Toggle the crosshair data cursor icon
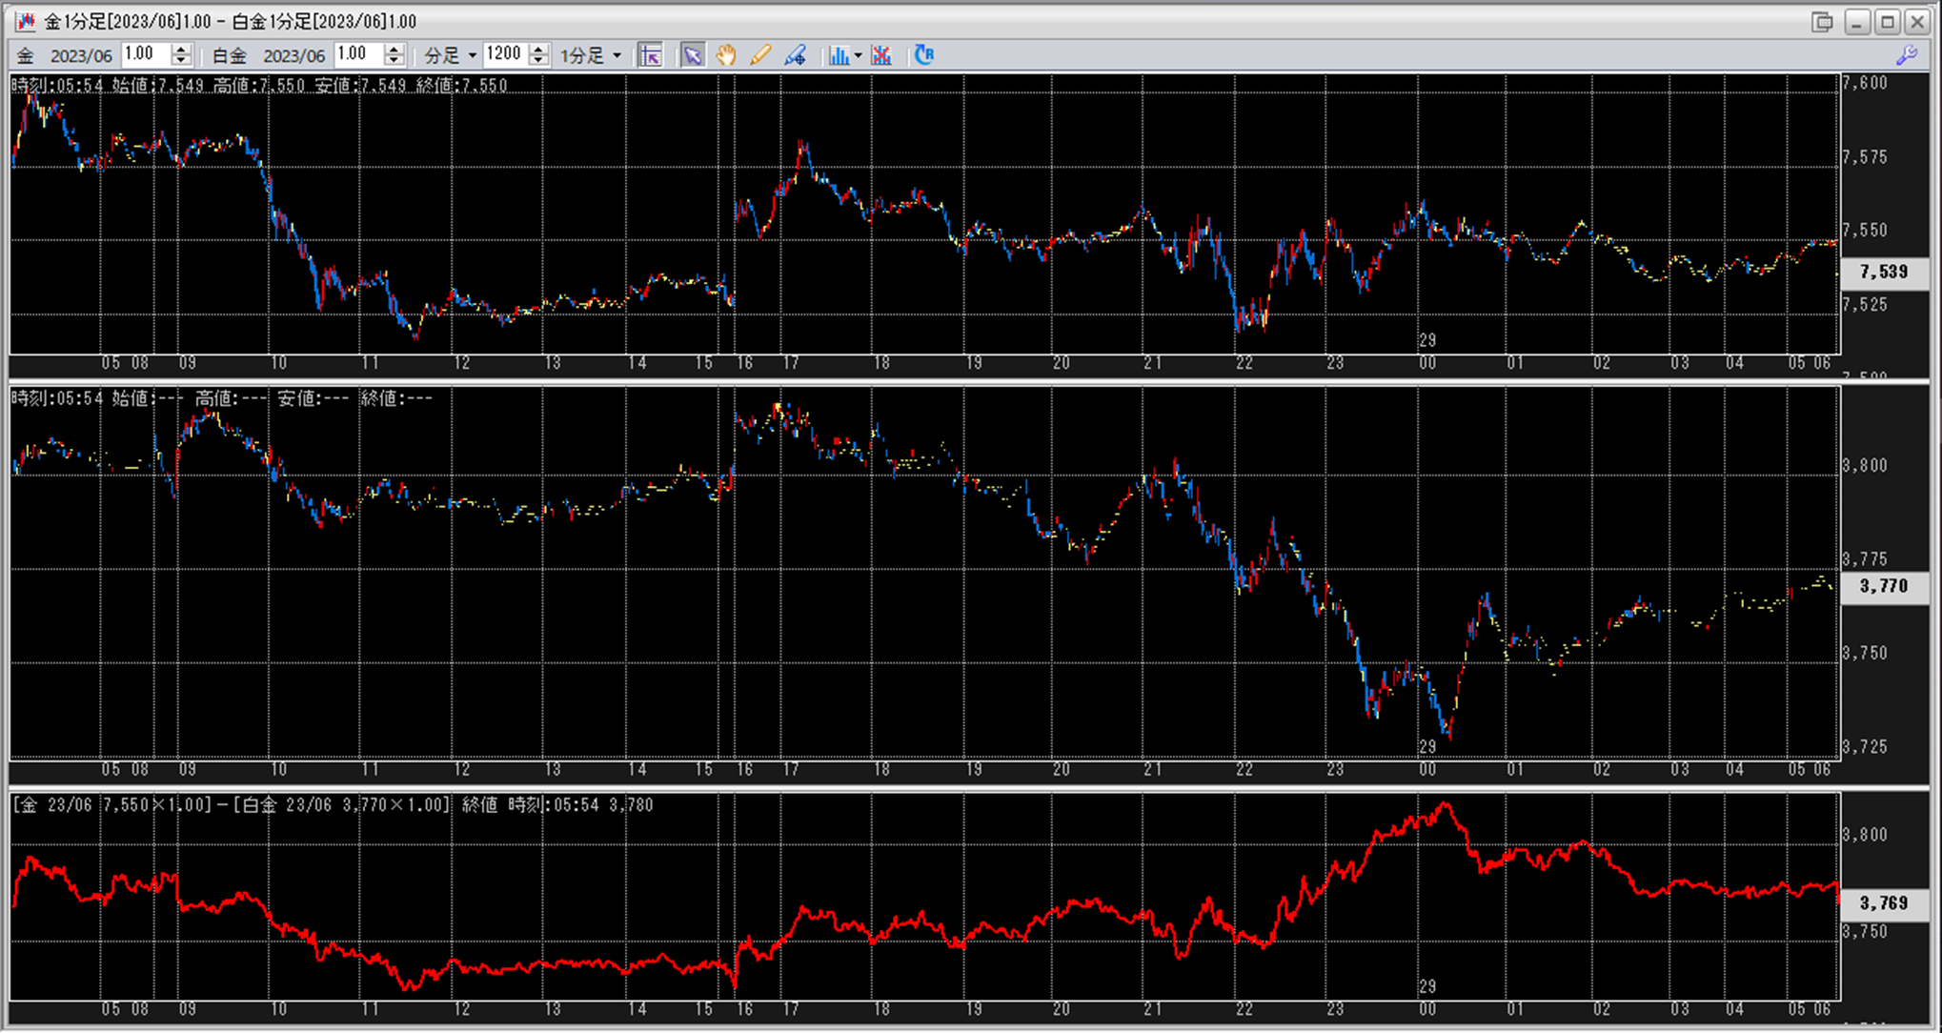Screen dimensions: 1942x1033 (x=651, y=55)
